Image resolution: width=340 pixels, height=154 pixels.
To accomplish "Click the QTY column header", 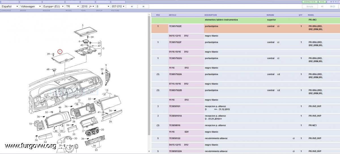I will coord(300,15).
